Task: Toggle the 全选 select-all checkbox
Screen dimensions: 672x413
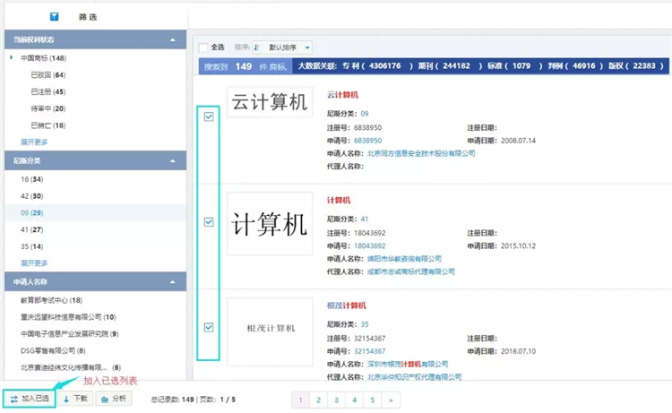Action: coord(203,47)
